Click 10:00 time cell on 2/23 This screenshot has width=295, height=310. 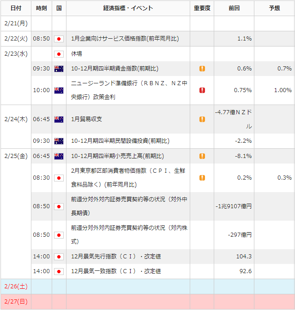click(x=42, y=90)
